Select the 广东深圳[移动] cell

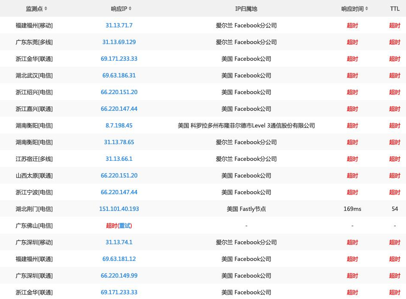[34, 242]
